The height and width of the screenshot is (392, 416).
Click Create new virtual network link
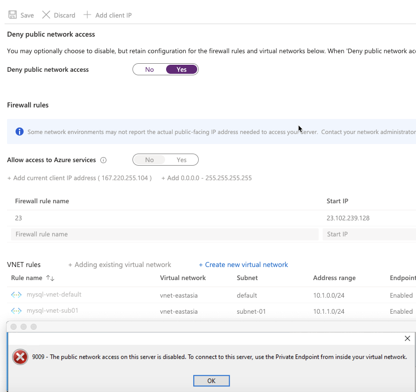243,265
